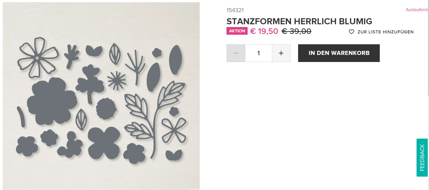Open the product die-set image
Image resolution: width=429 pixels, height=190 pixels.
point(101,96)
